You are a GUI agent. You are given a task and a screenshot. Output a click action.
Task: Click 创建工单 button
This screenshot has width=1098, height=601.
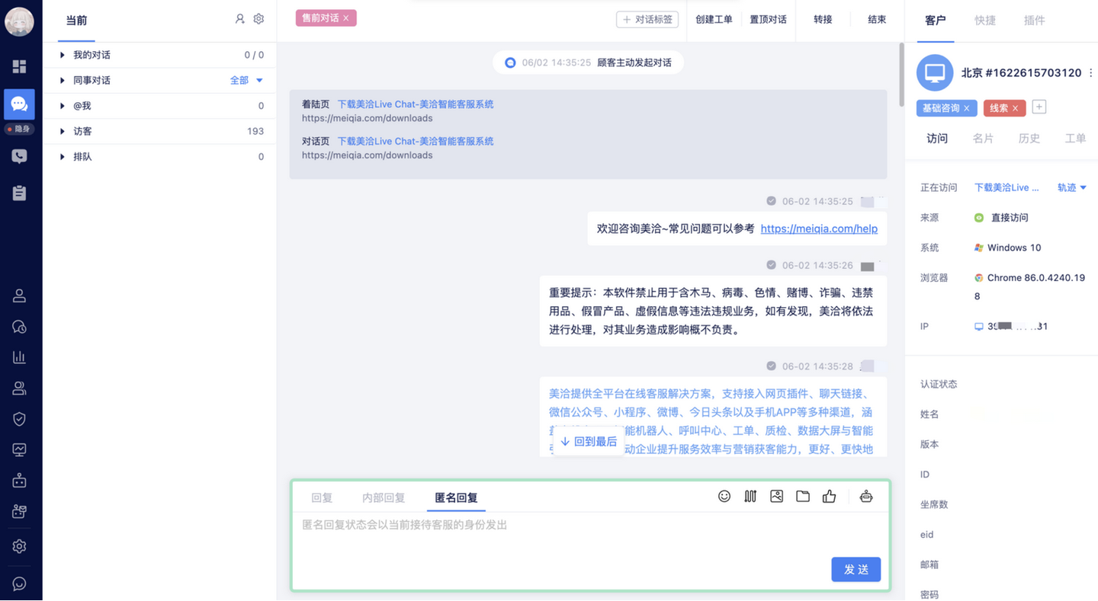pos(714,20)
